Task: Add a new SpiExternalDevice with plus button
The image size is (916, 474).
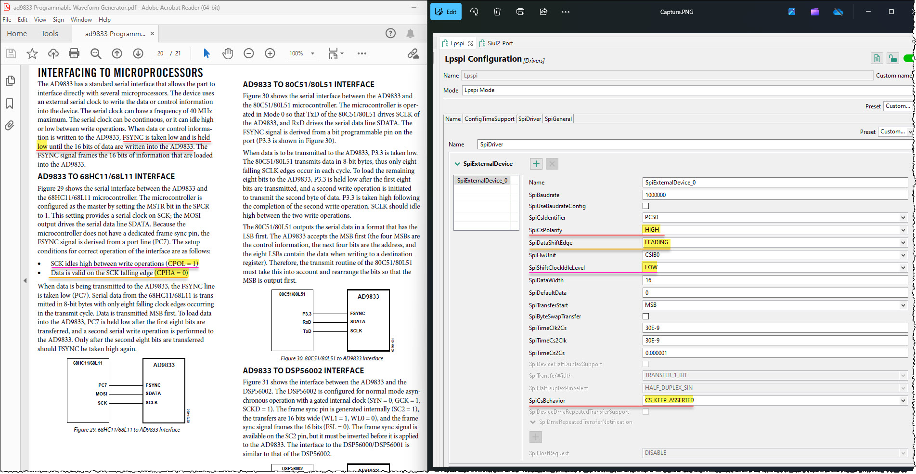Action: pyautogui.click(x=536, y=164)
